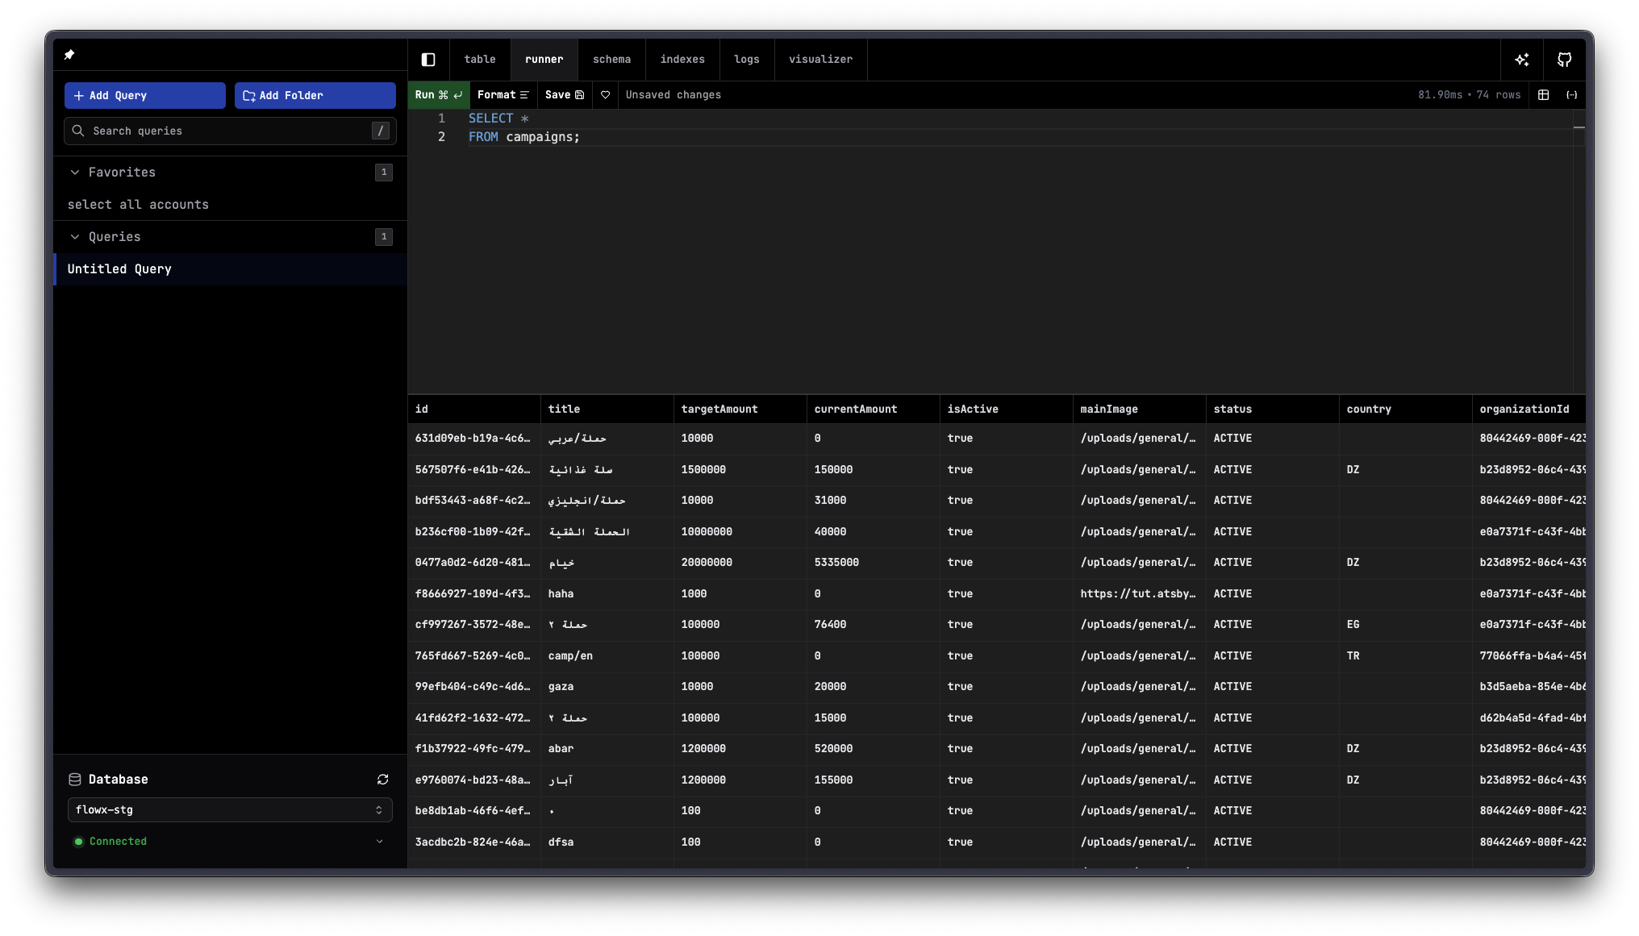Open the GitHub icon link
This screenshot has width=1639, height=936.
(x=1564, y=60)
